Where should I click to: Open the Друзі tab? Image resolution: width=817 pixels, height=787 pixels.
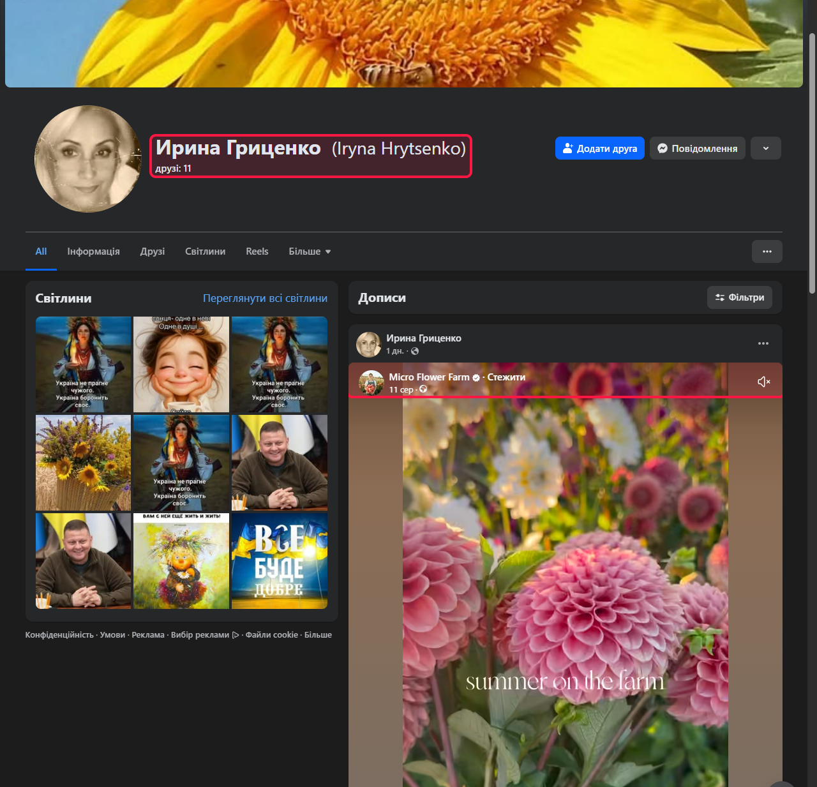[153, 251]
